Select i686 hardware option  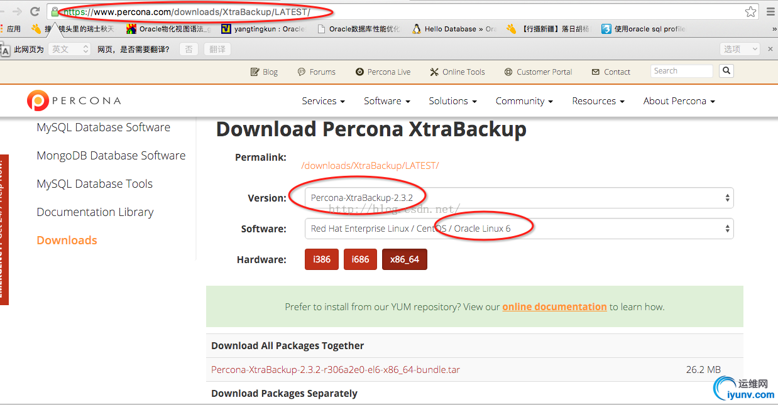coord(360,259)
